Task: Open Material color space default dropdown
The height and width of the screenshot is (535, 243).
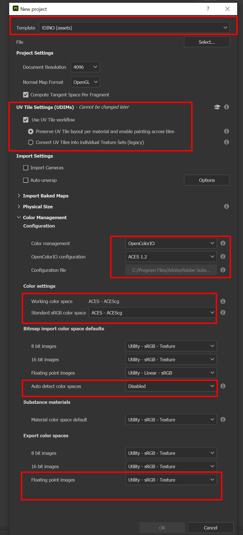Action: tap(171, 420)
